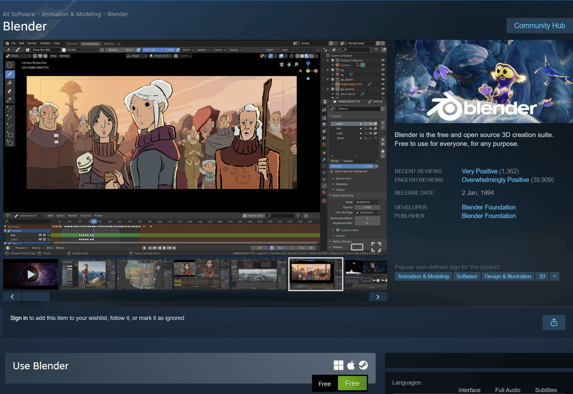
Task: Toggle the eye icon of the color layer
Action: [x=370, y=133]
